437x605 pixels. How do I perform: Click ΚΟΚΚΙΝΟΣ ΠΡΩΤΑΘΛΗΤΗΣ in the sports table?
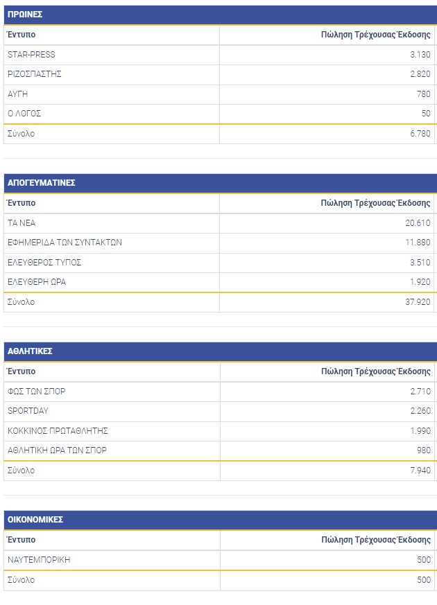click(58, 431)
